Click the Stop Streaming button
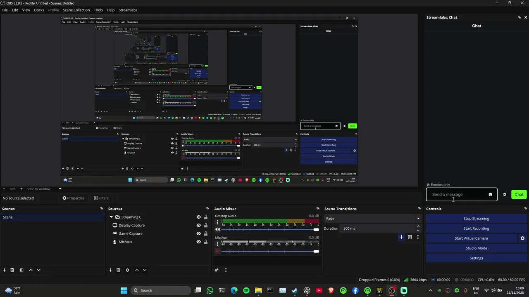The image size is (529, 297). coord(476,219)
